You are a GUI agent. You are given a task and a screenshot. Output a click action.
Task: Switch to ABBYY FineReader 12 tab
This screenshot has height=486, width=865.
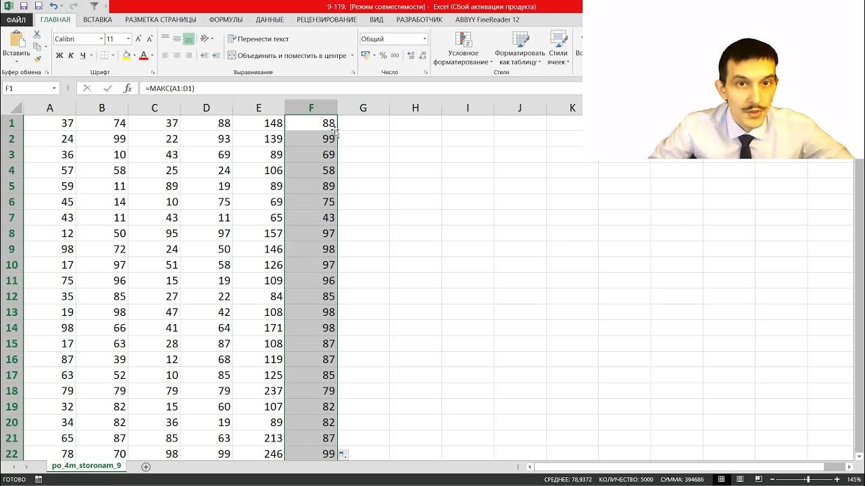pos(487,20)
